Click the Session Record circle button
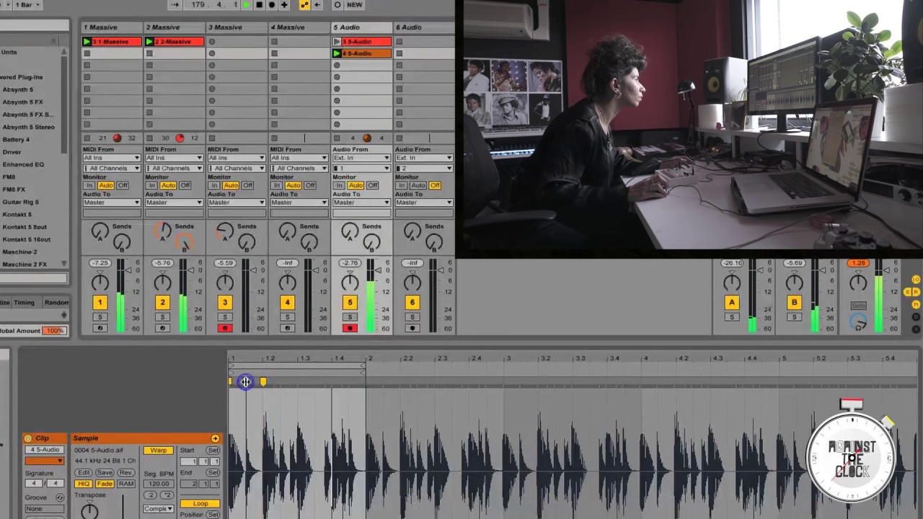 pos(337,4)
